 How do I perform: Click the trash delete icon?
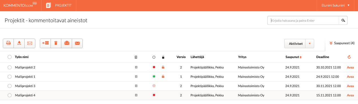pos(56,43)
